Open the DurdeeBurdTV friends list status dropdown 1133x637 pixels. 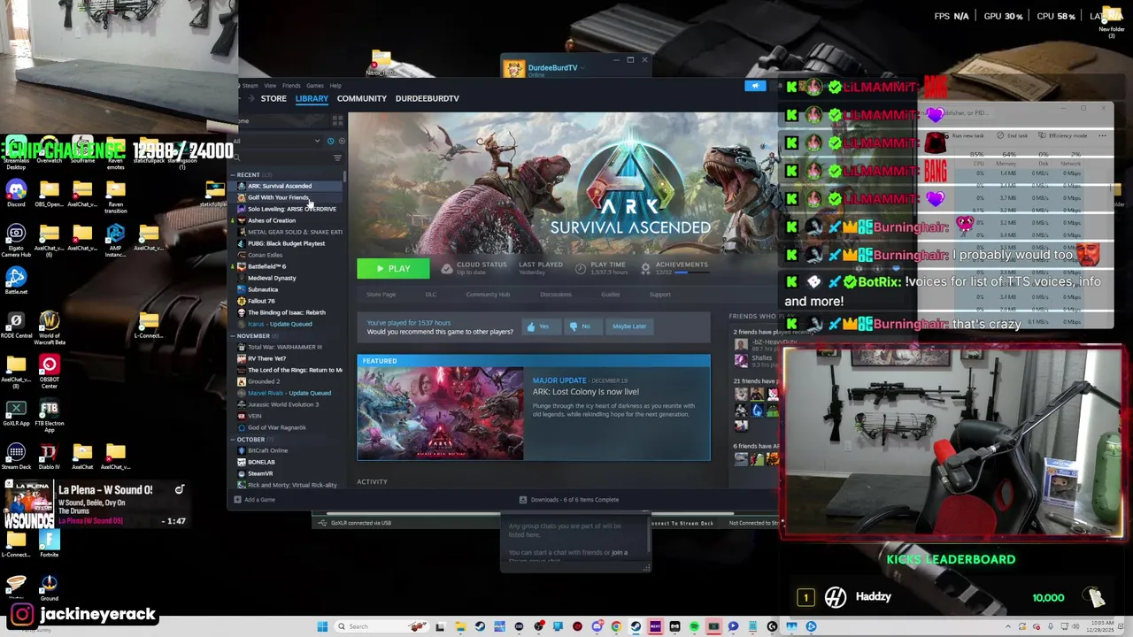(582, 67)
